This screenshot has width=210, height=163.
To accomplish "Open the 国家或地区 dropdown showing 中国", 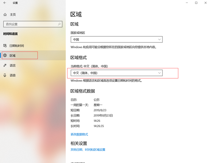I will pyautogui.click(x=117, y=39).
